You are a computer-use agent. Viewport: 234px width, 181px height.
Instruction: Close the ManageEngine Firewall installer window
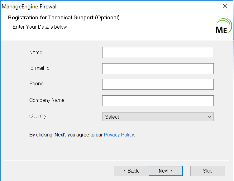pyautogui.click(x=225, y=6)
